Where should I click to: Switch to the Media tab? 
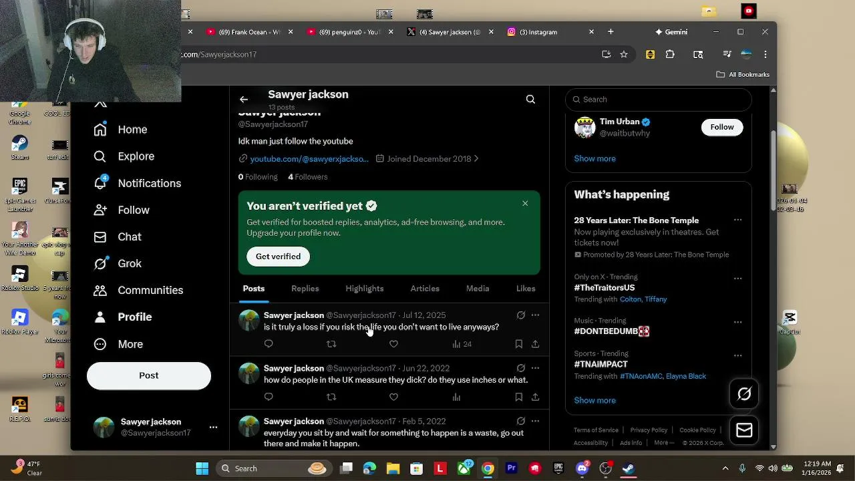[478, 289]
